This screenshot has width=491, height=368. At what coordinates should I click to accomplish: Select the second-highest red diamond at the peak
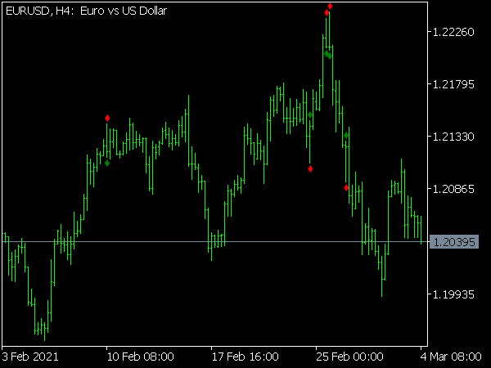327,13
